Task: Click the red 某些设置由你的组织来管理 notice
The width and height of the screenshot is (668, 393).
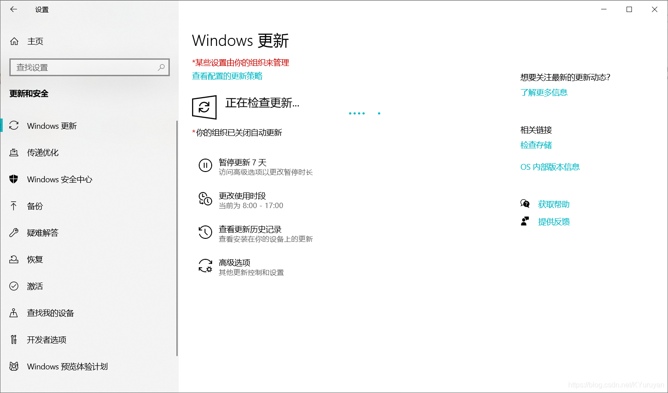Action: (x=241, y=62)
